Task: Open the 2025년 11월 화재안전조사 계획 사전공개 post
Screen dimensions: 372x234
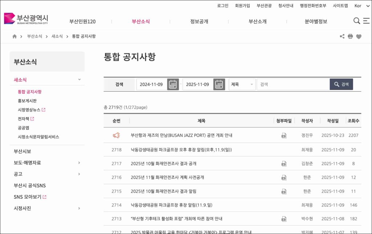Action: (167, 177)
